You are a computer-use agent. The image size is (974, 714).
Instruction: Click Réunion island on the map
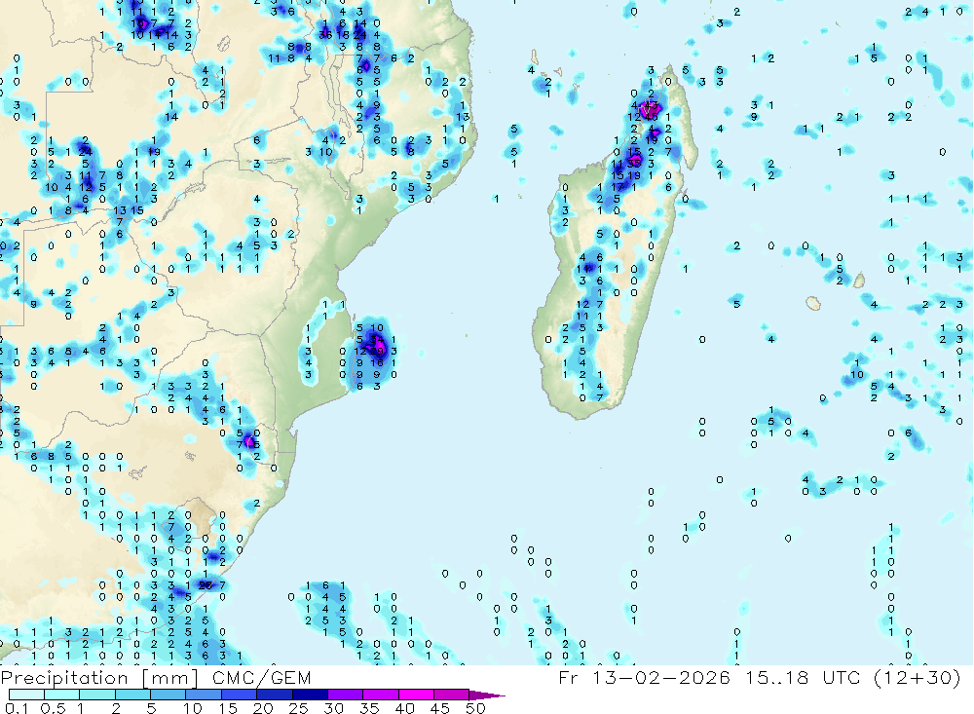tap(812, 303)
